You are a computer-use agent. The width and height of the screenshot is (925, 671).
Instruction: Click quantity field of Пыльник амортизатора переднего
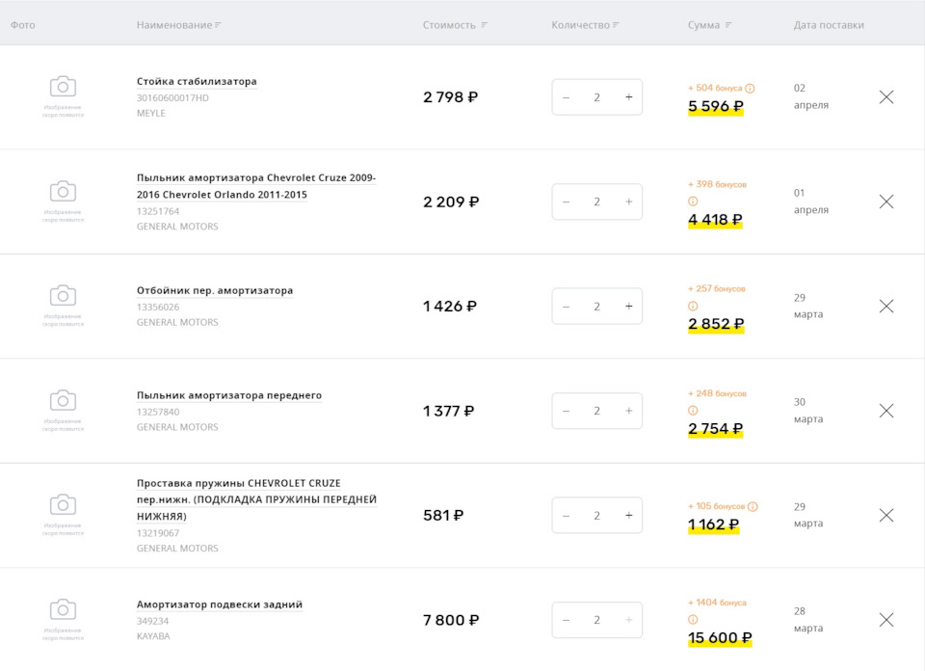click(x=596, y=411)
